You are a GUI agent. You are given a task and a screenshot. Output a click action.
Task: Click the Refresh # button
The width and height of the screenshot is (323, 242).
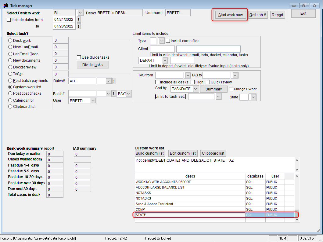(258, 15)
